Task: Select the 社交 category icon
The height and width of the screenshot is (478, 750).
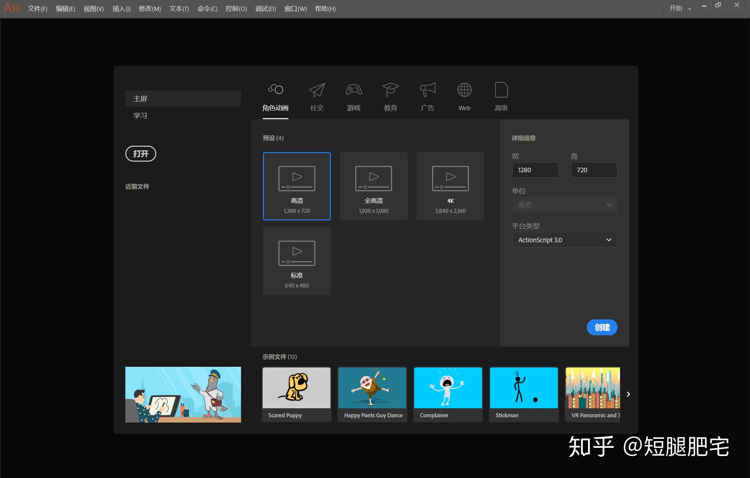Action: [x=316, y=90]
